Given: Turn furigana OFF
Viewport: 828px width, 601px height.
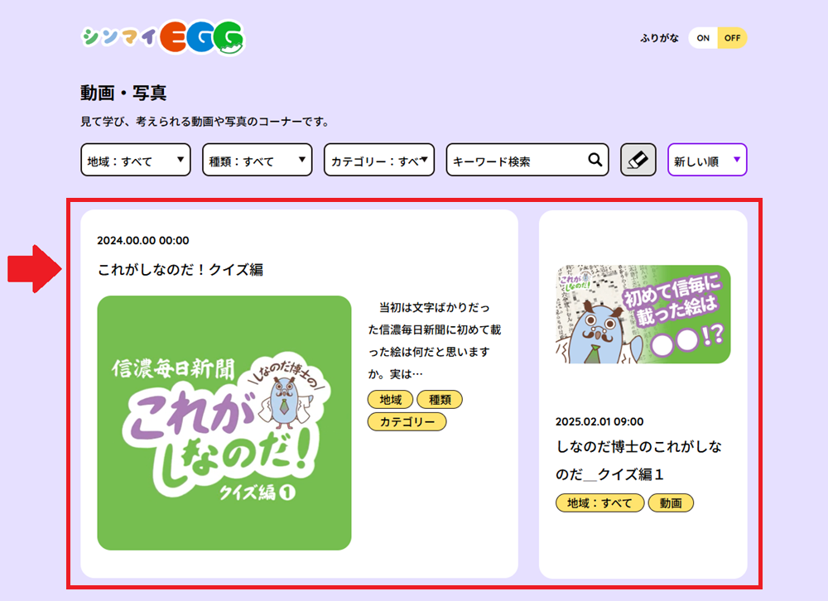Looking at the screenshot, I should point(732,38).
